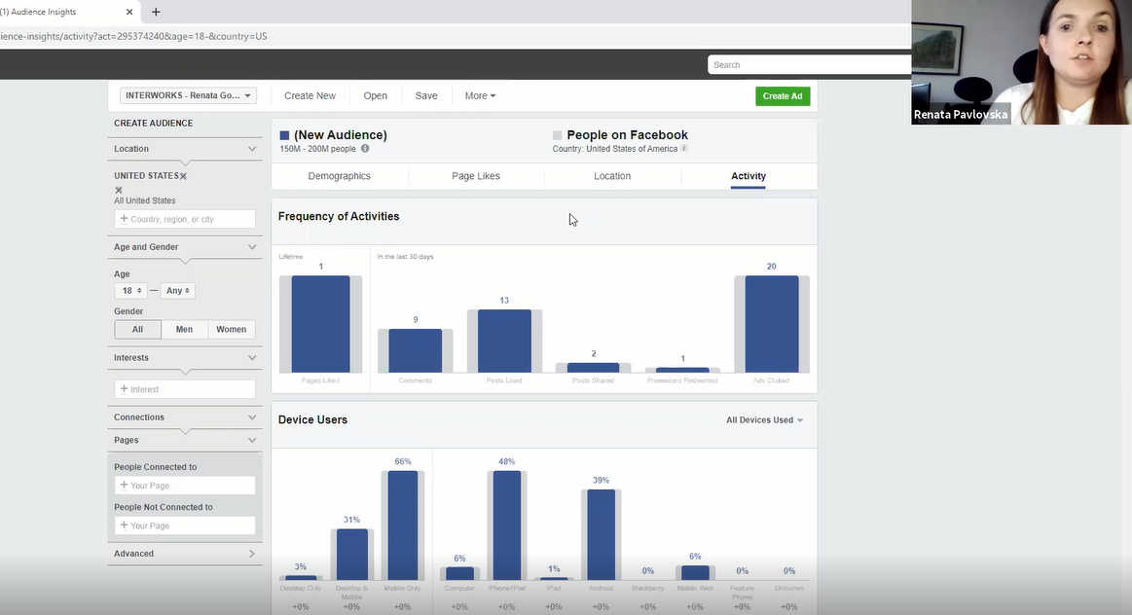Screen dimensions: 1132x615
Task: Remove the United States location tag
Action: pos(183,176)
